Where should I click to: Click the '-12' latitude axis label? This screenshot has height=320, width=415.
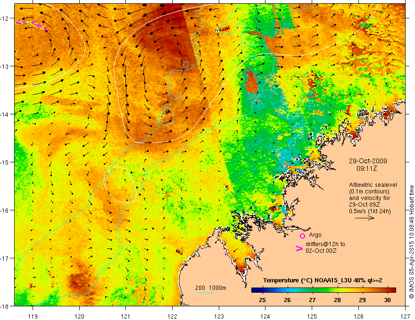click(5, 18)
